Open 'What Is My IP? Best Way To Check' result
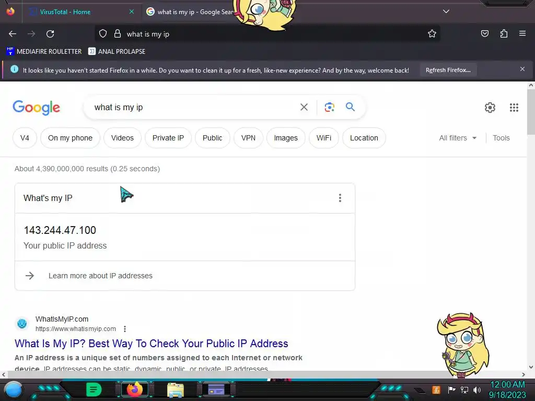The image size is (535, 401). pyautogui.click(x=151, y=344)
